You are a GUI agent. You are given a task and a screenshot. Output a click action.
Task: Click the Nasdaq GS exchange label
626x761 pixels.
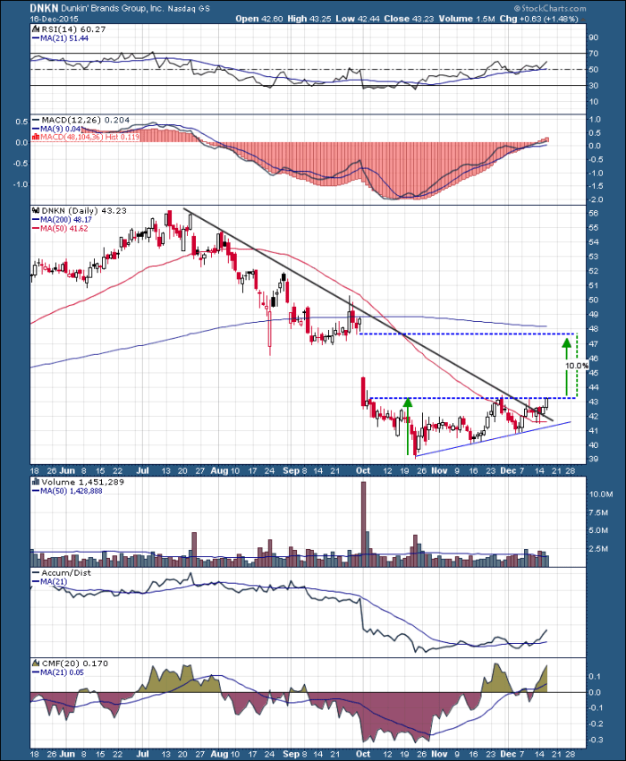(x=189, y=9)
